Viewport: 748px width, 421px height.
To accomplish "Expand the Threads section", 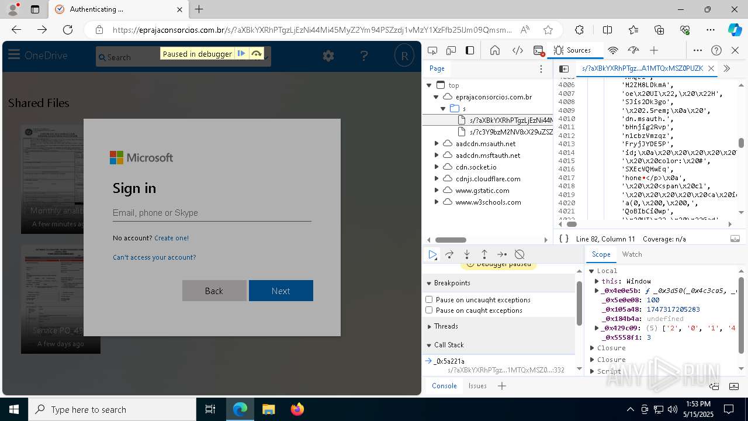I will point(428,326).
